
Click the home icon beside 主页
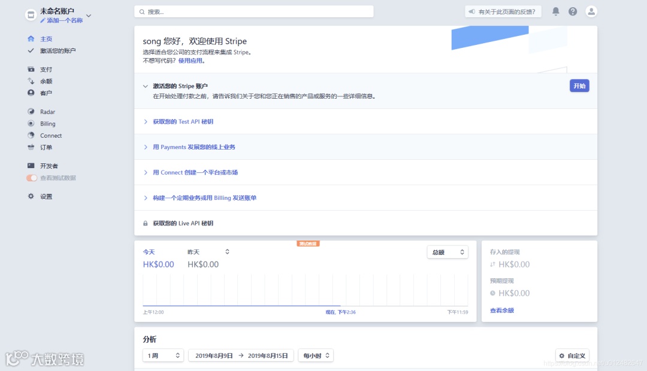(x=31, y=39)
